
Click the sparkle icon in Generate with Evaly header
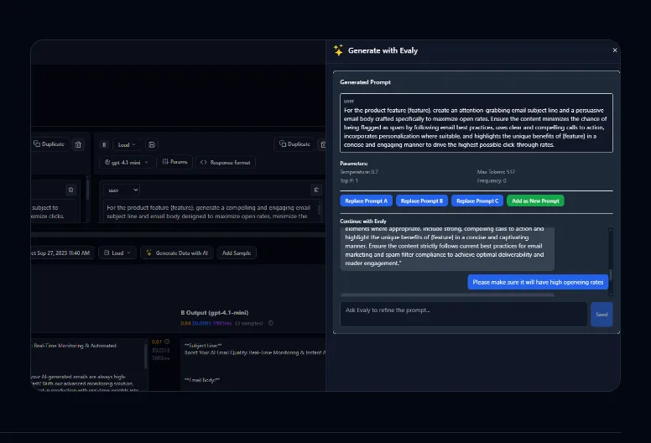point(338,50)
